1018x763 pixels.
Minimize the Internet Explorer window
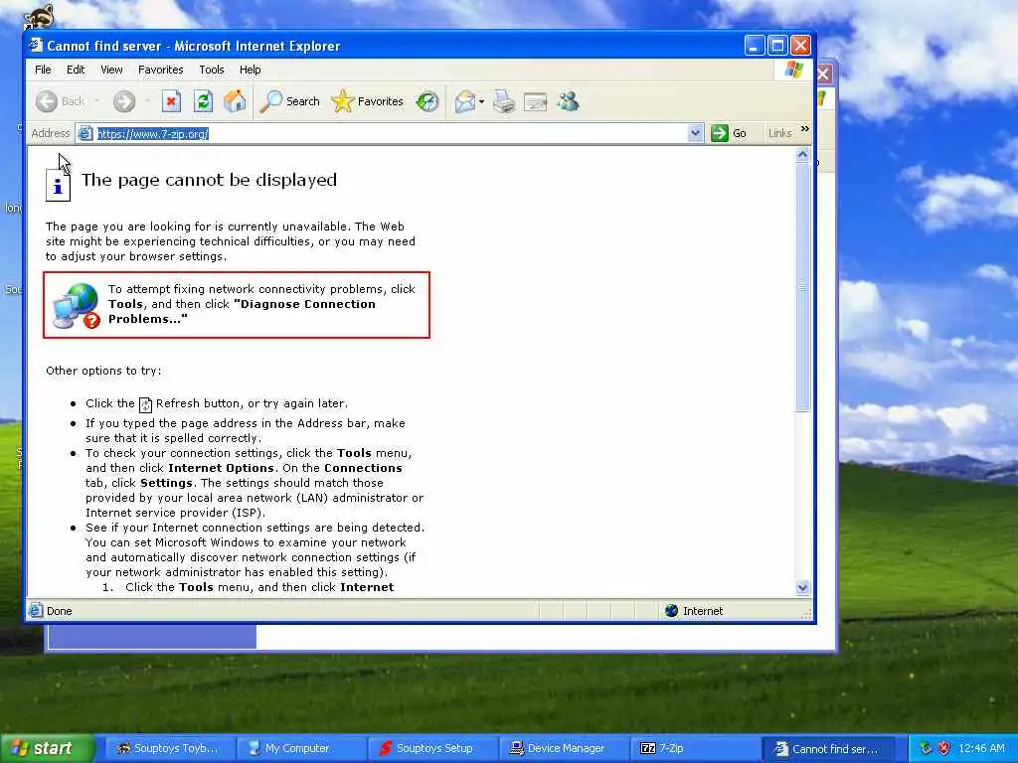[x=754, y=46]
